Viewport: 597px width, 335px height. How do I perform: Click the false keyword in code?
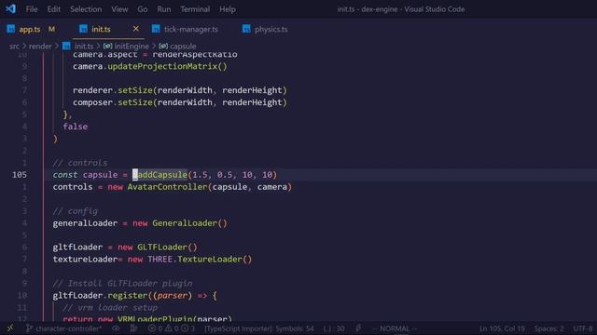click(76, 127)
